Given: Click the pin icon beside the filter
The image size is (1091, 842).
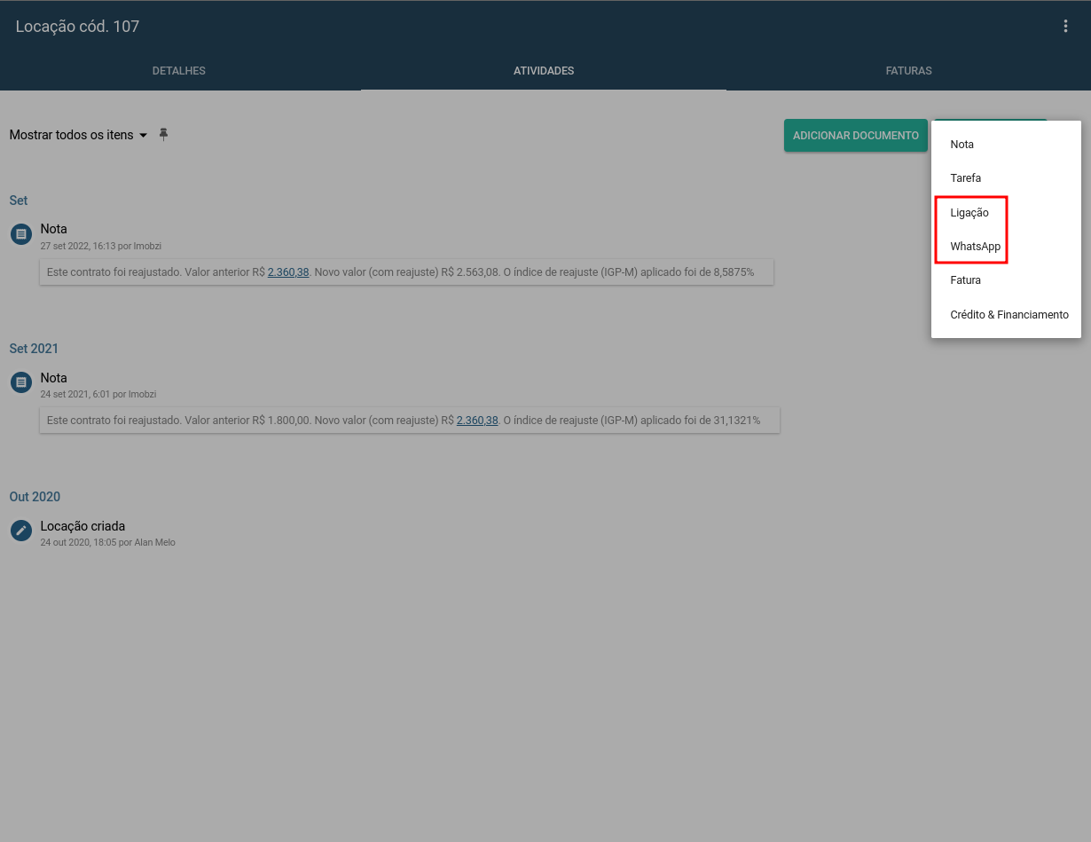Looking at the screenshot, I should pyautogui.click(x=163, y=135).
